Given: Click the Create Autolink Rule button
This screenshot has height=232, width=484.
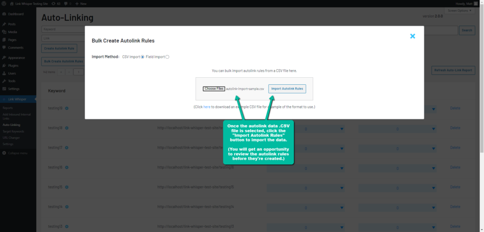Looking at the screenshot, I should point(59,49).
